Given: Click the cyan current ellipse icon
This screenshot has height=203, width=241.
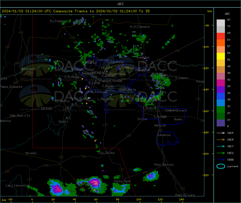Looking at the screenshot, I should click(221, 166).
